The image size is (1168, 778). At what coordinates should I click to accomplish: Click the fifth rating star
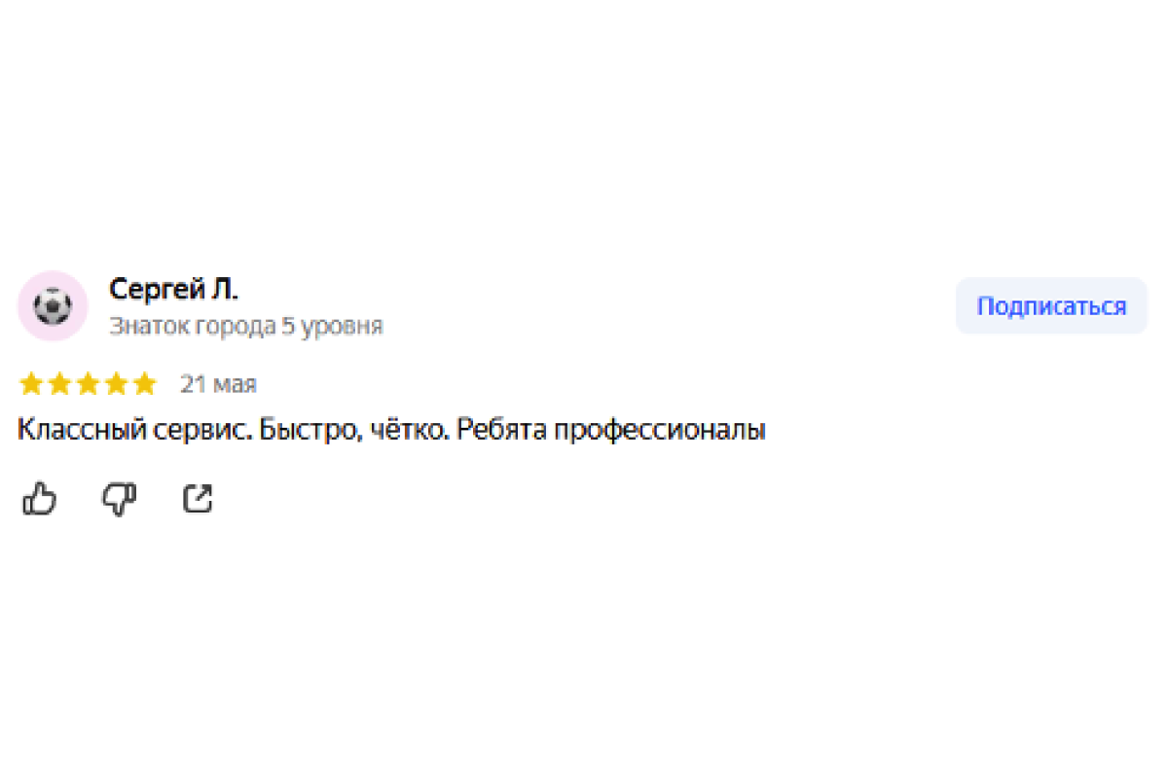(x=144, y=384)
